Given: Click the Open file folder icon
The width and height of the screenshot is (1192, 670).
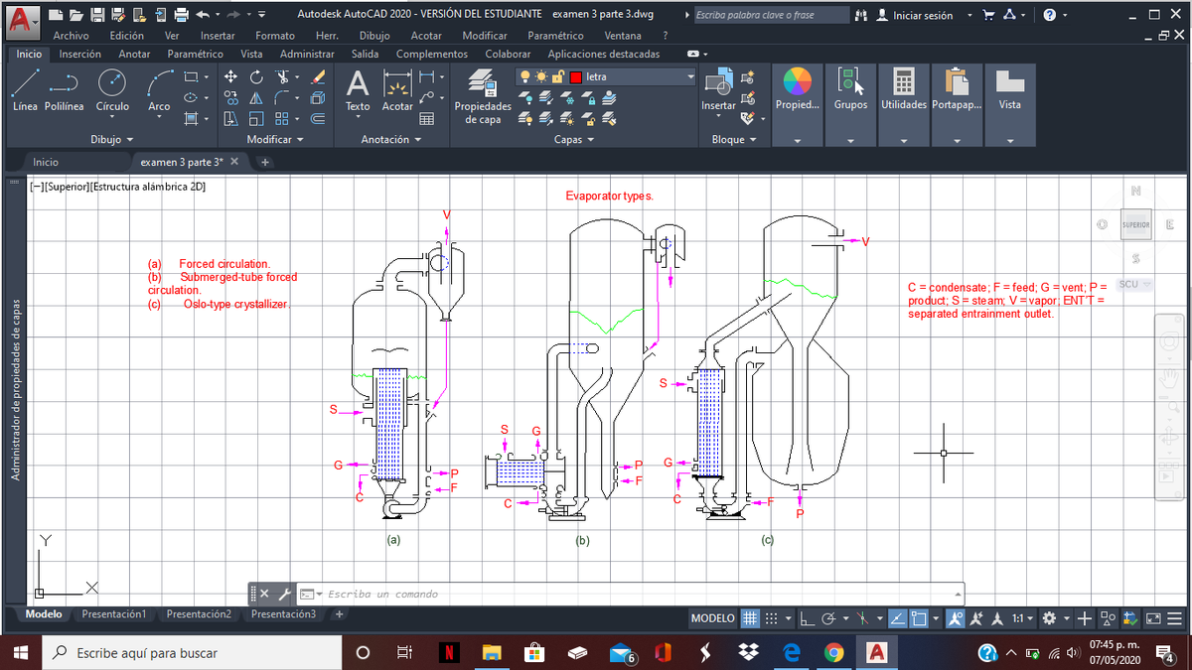Looking at the screenshot, I should (78, 15).
